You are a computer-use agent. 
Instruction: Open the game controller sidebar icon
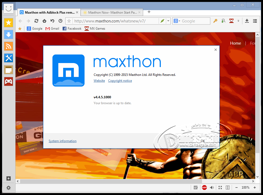tap(9, 81)
